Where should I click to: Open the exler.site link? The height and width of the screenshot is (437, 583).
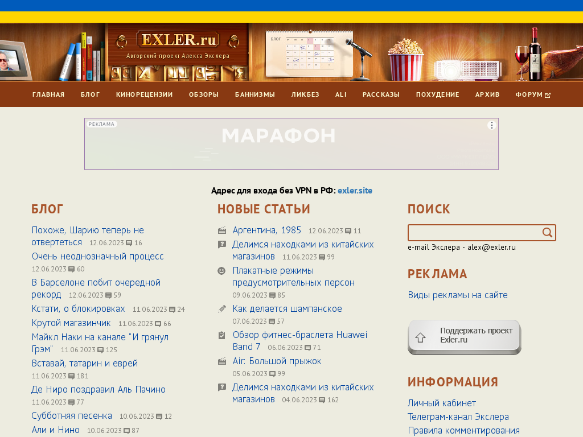click(x=355, y=191)
